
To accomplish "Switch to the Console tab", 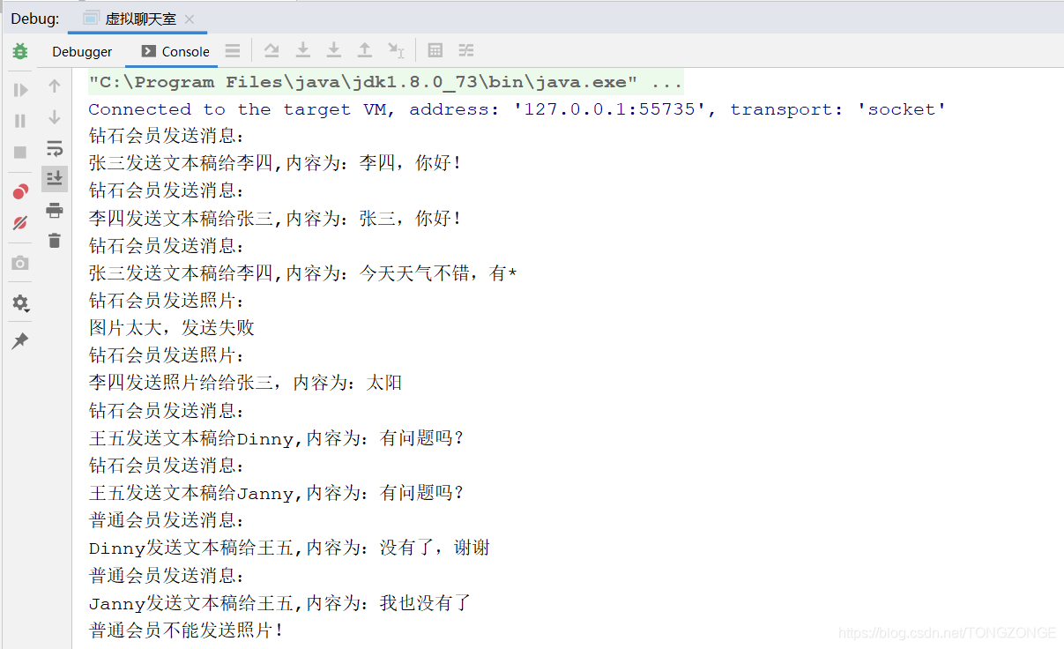I will (x=175, y=51).
